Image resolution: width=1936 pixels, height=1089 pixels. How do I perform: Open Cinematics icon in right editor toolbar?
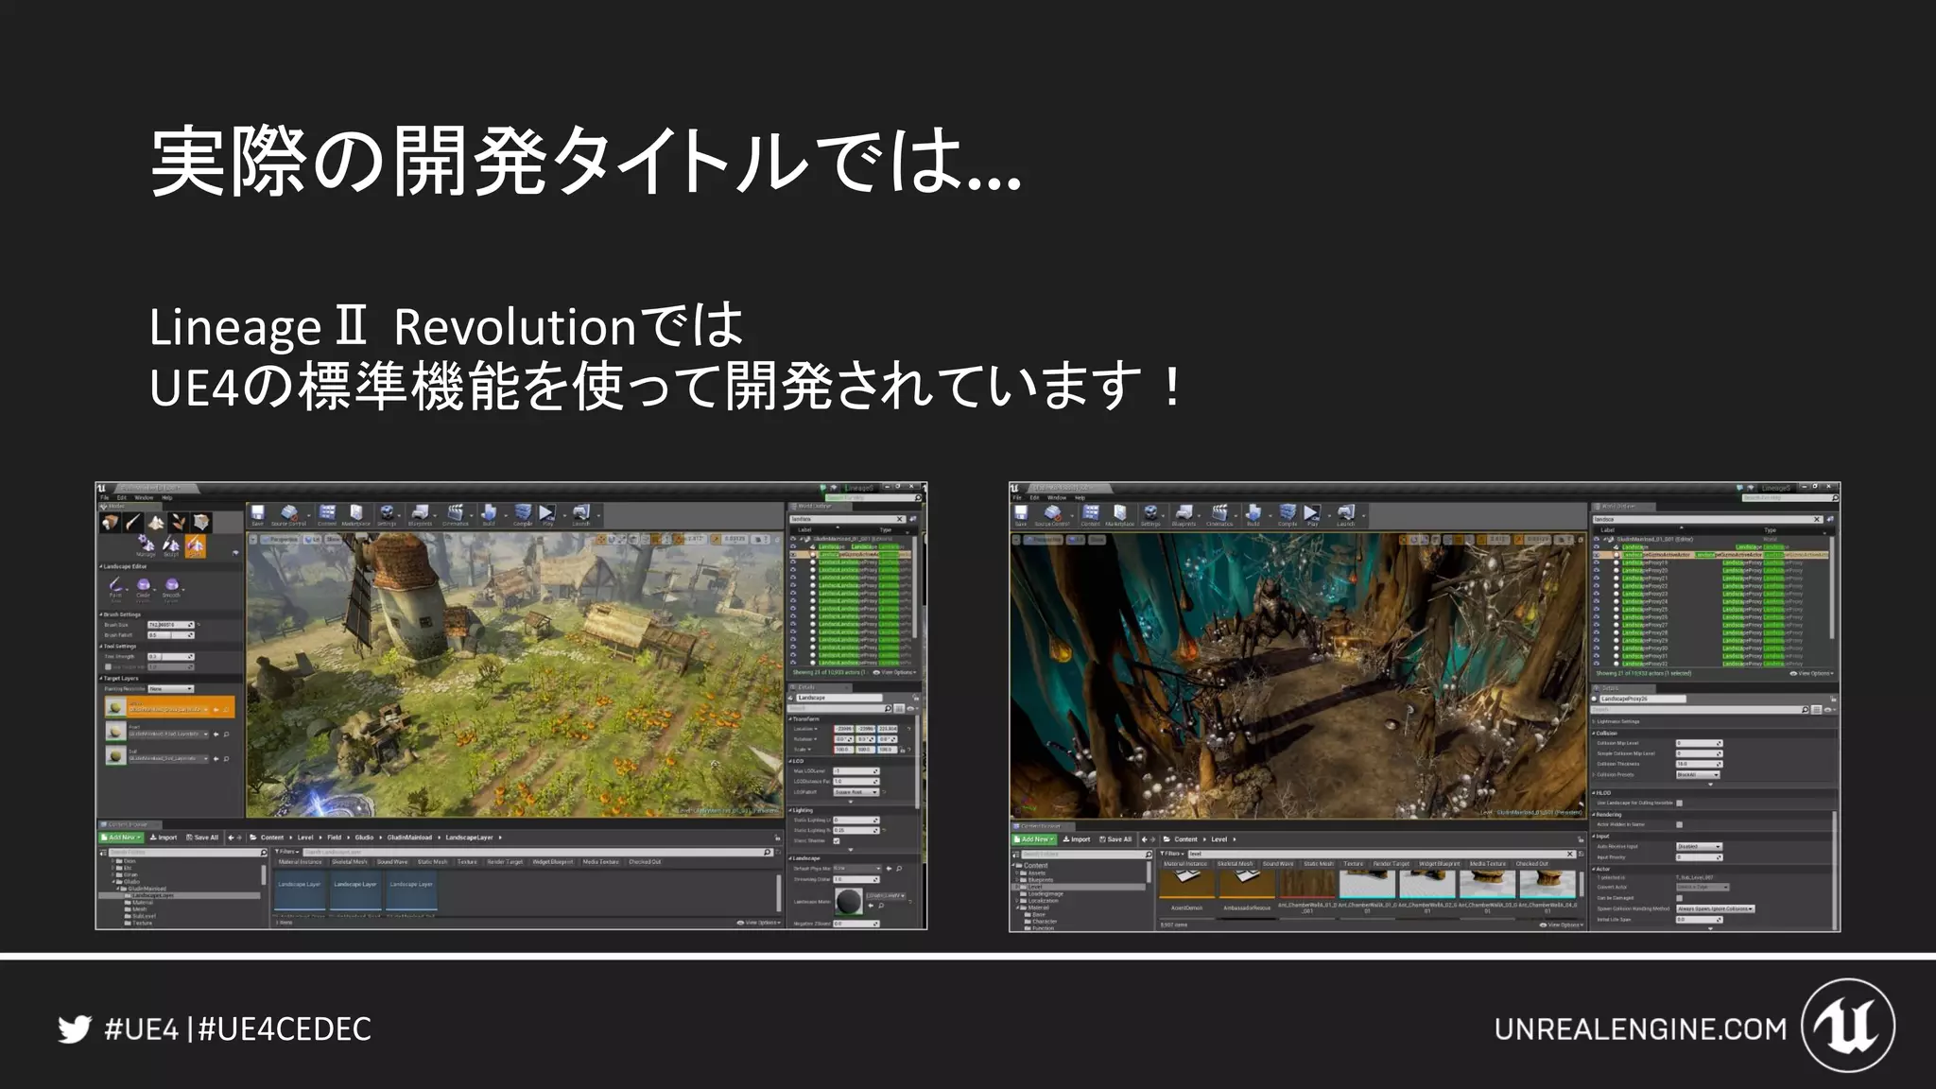pos(1219,515)
